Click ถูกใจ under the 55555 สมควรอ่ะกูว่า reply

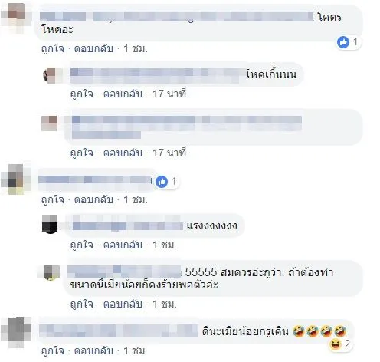point(82,304)
